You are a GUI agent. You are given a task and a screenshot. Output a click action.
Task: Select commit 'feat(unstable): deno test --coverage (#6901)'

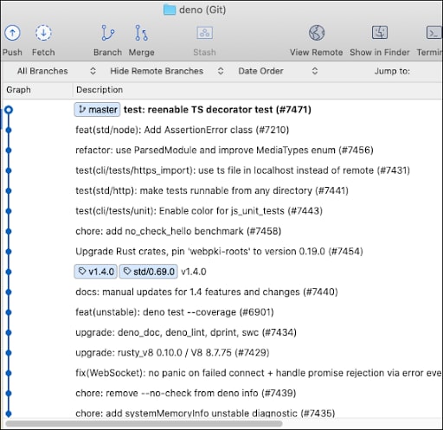click(175, 312)
